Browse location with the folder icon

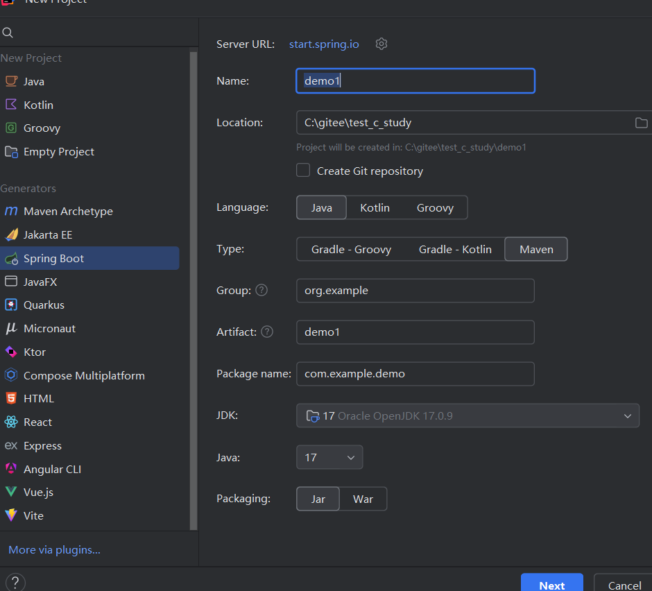[x=641, y=123]
